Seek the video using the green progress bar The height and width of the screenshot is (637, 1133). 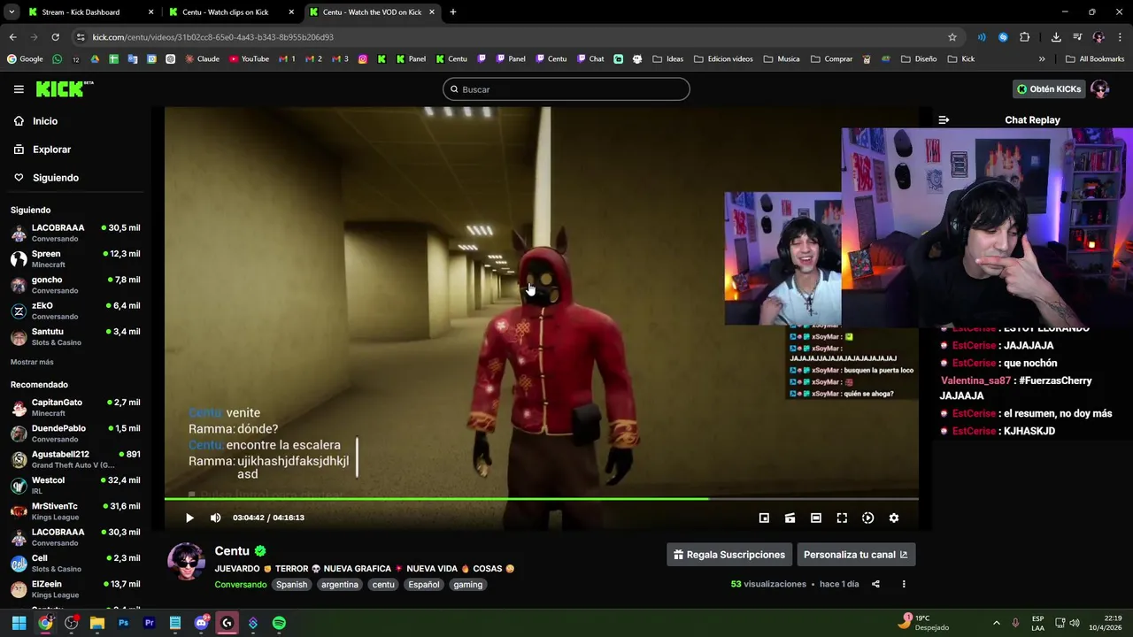click(x=541, y=499)
